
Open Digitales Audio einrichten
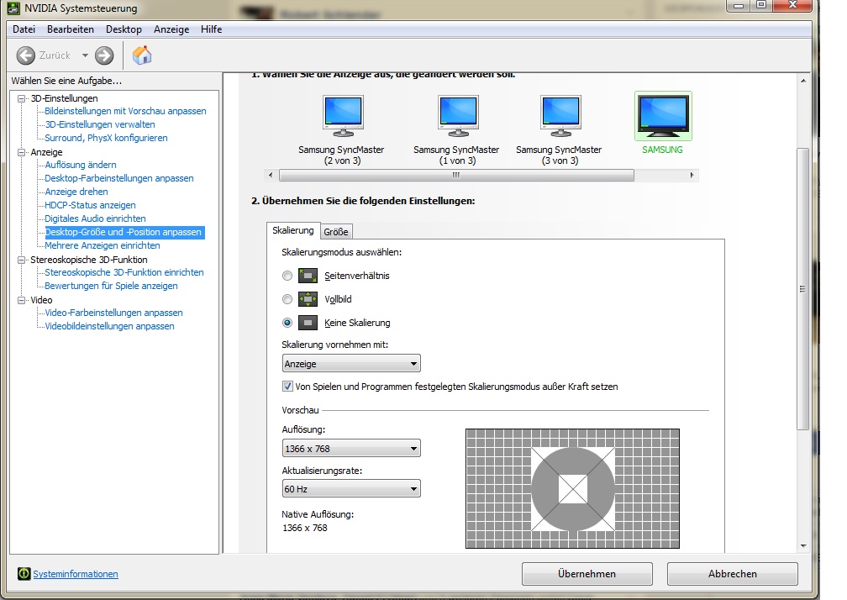pos(95,218)
